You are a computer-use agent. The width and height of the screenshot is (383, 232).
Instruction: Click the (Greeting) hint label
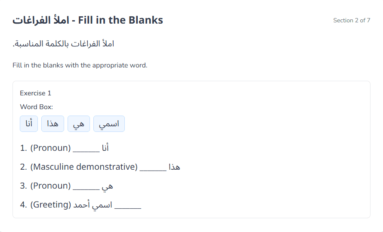click(50, 205)
